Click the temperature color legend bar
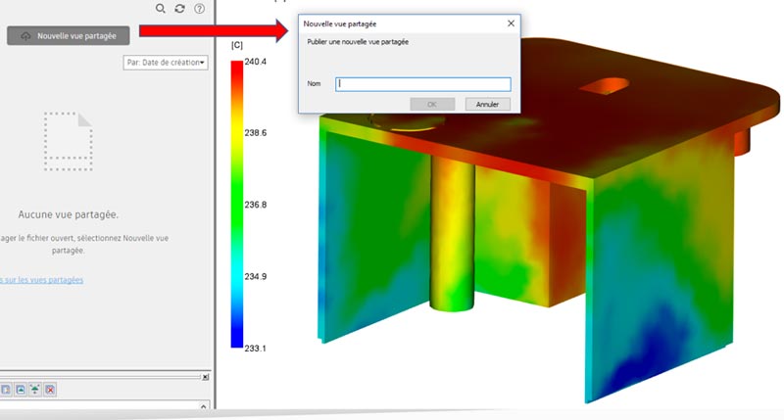This screenshot has width=784, height=420. [236, 204]
